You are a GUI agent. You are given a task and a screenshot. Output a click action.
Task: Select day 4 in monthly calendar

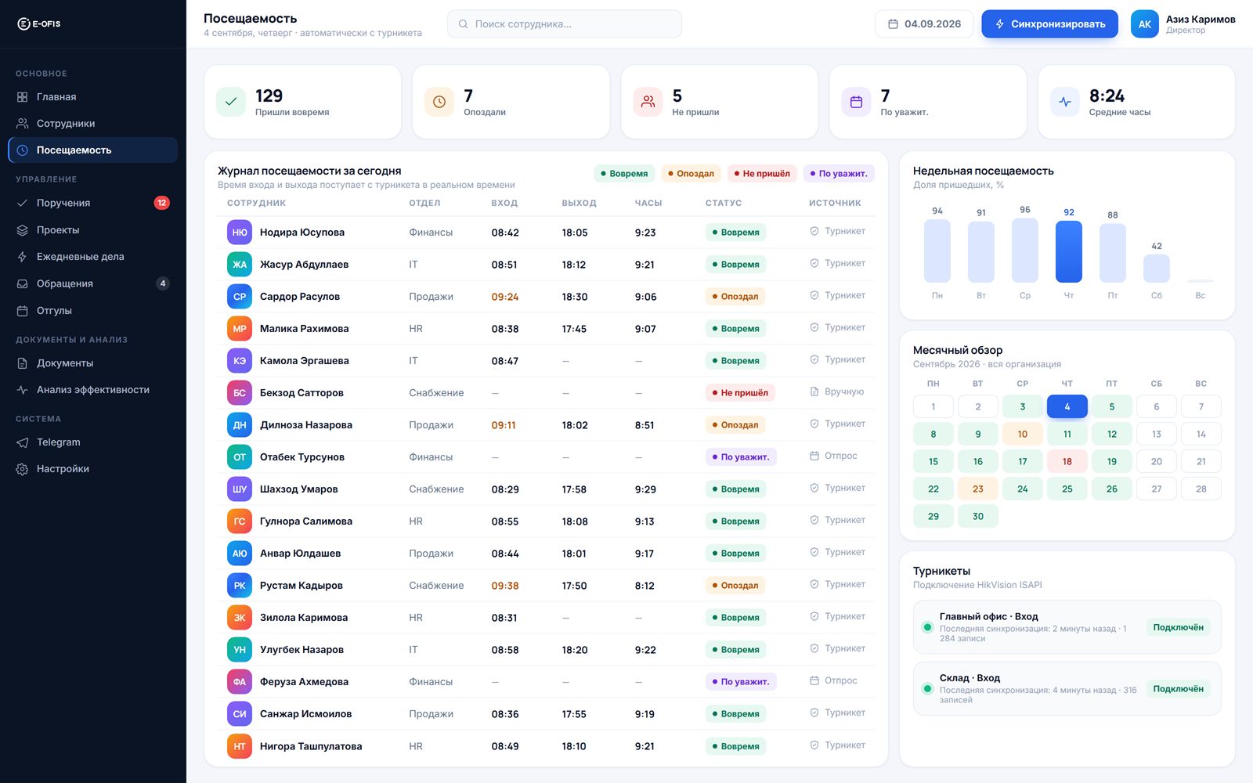click(1067, 406)
